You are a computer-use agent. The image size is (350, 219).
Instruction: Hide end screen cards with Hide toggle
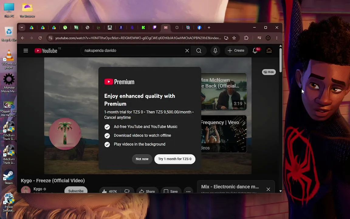pyautogui.click(x=269, y=72)
